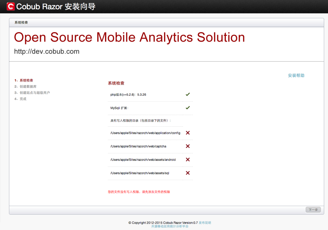
Task: Click the red 您的文件没有写入权限 warning message
Action: point(139,192)
